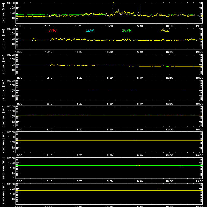Select the 245 MHz [SFU] axis title
This screenshot has width=207, height=207.
(4, 13)
